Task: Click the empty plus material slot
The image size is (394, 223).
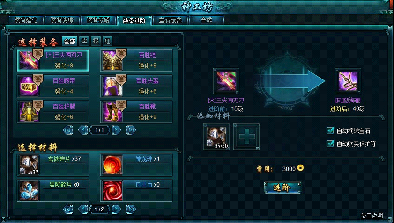Action: 246,137
